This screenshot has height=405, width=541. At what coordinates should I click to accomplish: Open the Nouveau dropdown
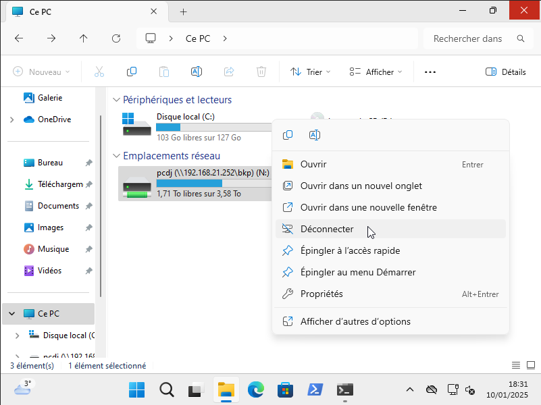pyautogui.click(x=41, y=72)
